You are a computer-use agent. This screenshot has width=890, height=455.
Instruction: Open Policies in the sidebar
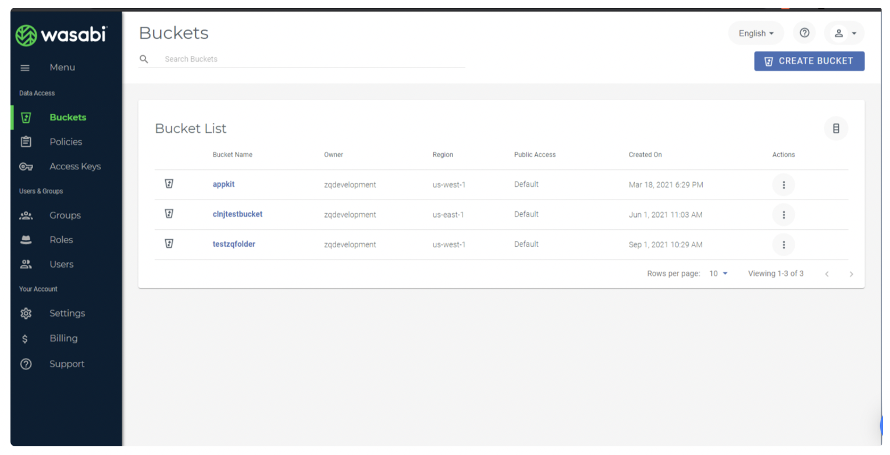(x=66, y=142)
